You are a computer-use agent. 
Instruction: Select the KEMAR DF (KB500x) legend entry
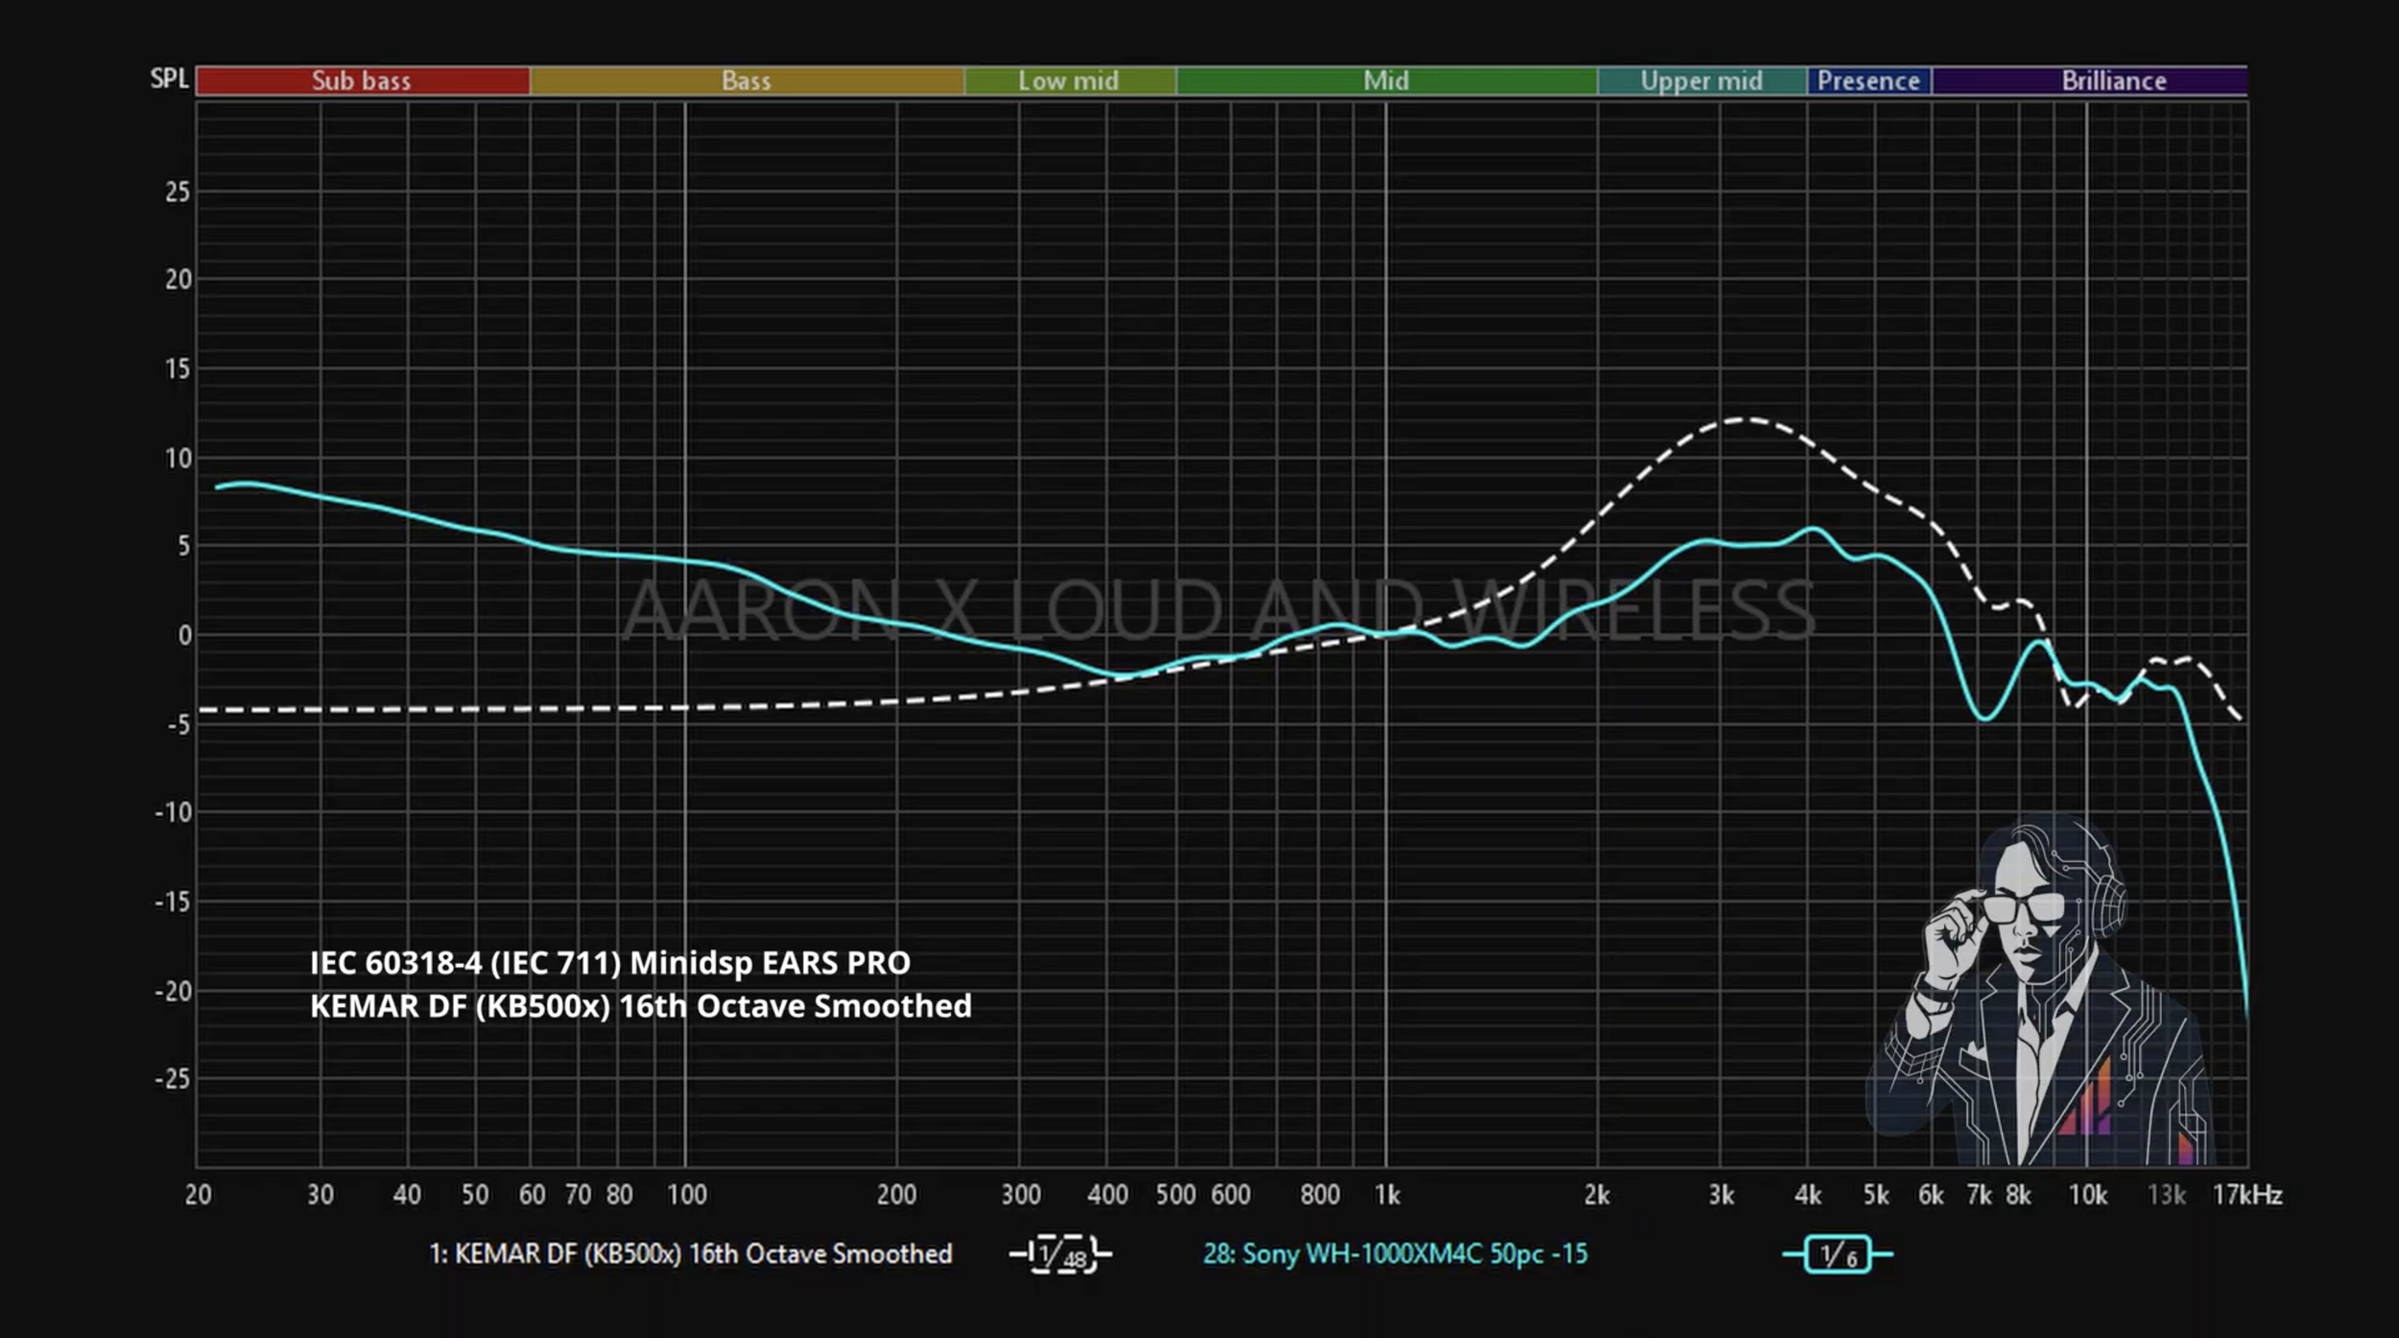pyautogui.click(x=691, y=1254)
